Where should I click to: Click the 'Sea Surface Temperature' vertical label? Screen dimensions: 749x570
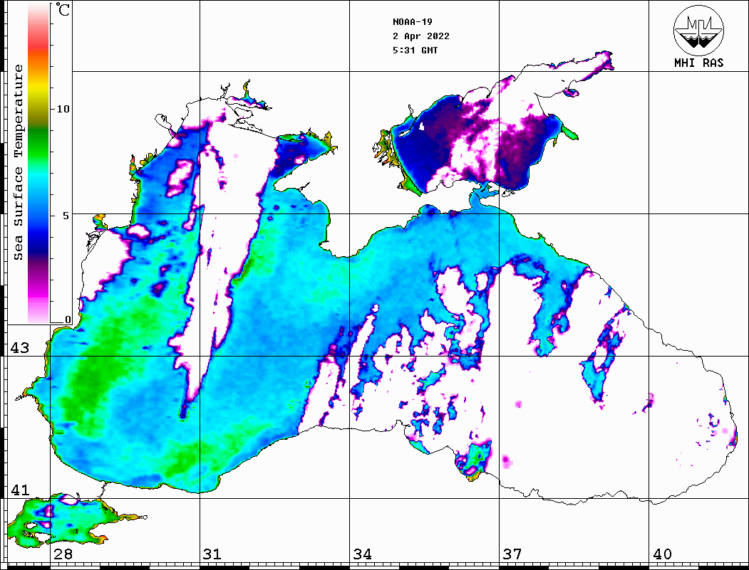(18, 162)
